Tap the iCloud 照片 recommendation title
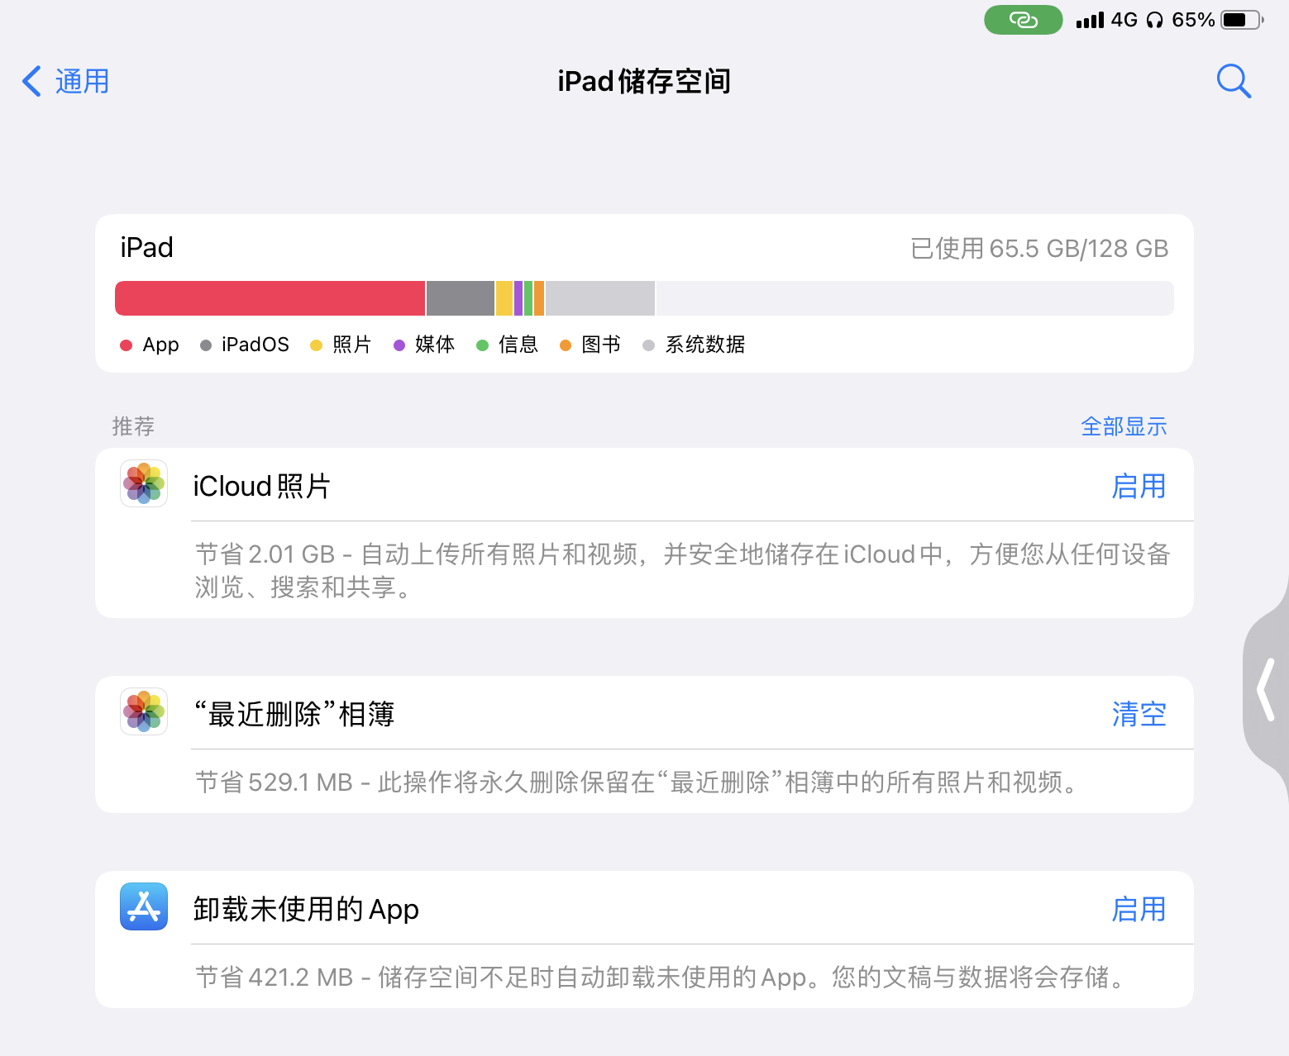 click(x=261, y=486)
